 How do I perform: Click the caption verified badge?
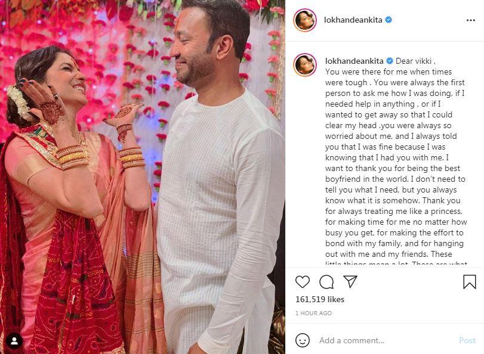pos(390,61)
